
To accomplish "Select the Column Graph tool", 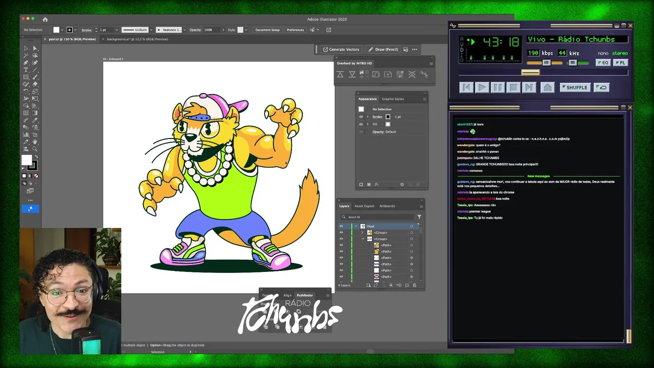I will point(26,134).
